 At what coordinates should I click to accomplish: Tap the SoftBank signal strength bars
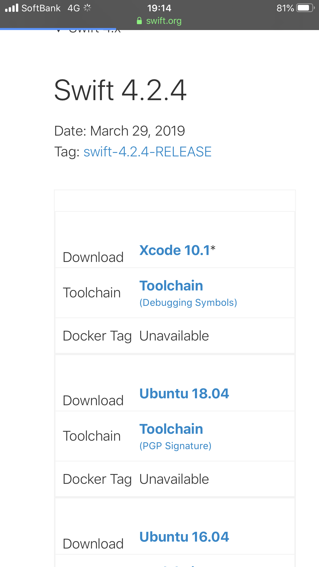[11, 8]
